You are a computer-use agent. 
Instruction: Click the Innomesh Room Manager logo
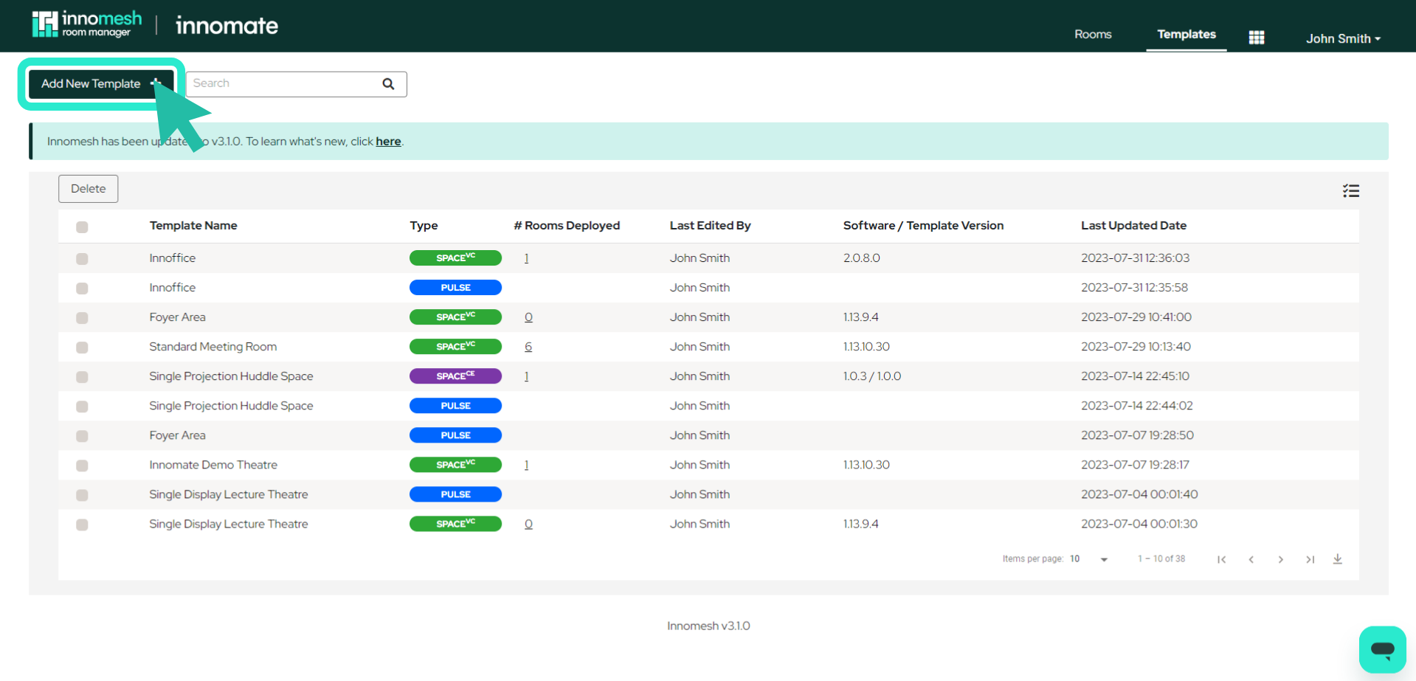(x=85, y=24)
